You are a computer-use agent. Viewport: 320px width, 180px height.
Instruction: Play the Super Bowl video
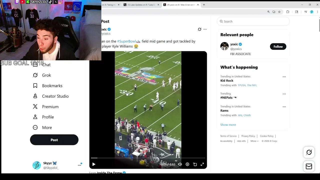point(94,164)
